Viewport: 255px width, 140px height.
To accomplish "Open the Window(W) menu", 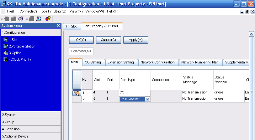I will (x=95, y=11).
